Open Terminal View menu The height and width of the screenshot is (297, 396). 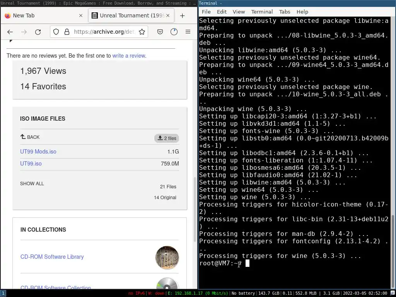[x=239, y=12]
